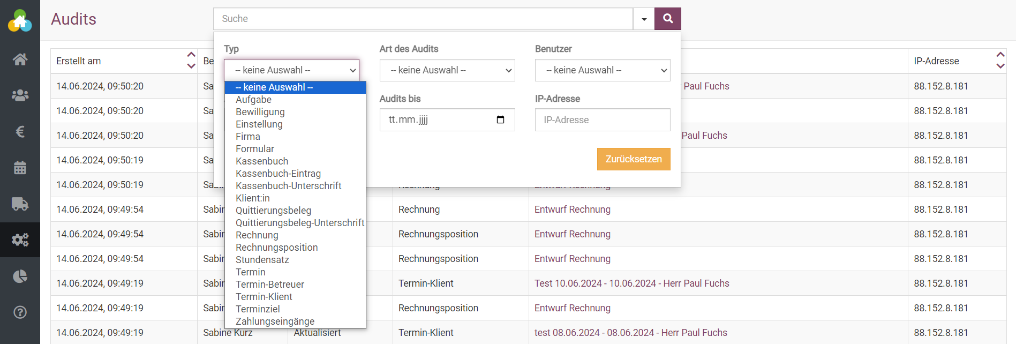Open Test 10.06.2024 Herr Paul Fuchs link
Viewport: 1016px width, 344px height.
tap(631, 283)
